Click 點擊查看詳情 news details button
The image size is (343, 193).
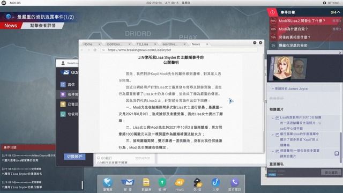43,26
